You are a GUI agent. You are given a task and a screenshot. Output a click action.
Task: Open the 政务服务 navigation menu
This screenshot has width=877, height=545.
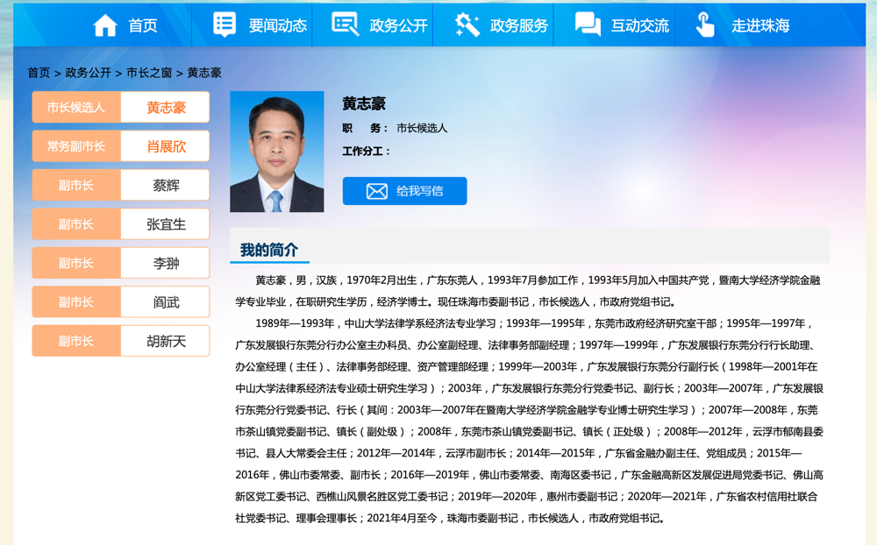point(519,26)
